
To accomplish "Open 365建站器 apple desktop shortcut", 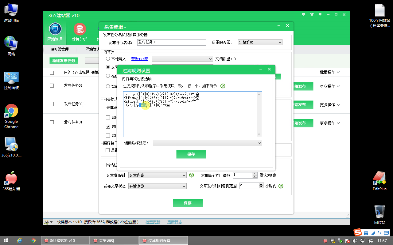I will [x=11, y=181].
